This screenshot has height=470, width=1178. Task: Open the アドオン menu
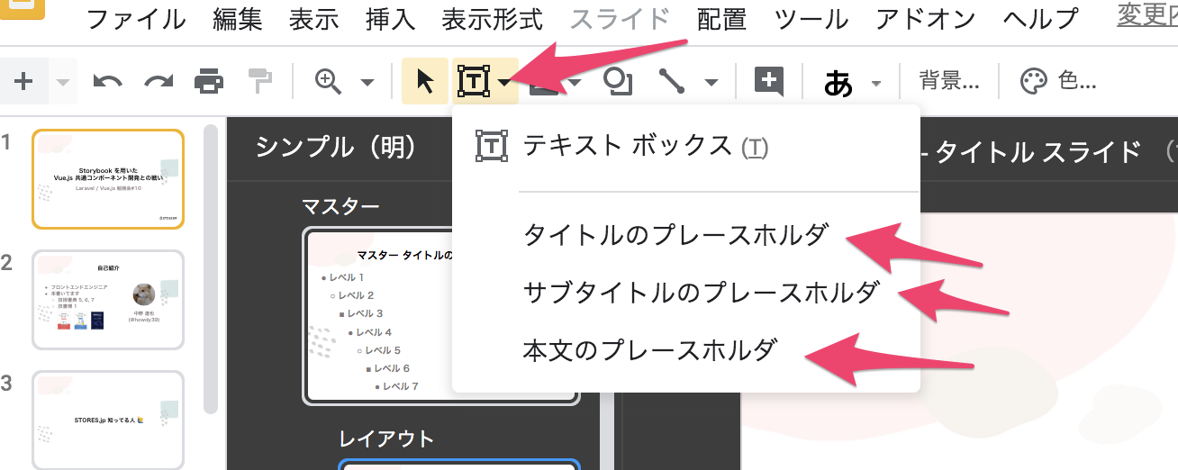(x=926, y=18)
